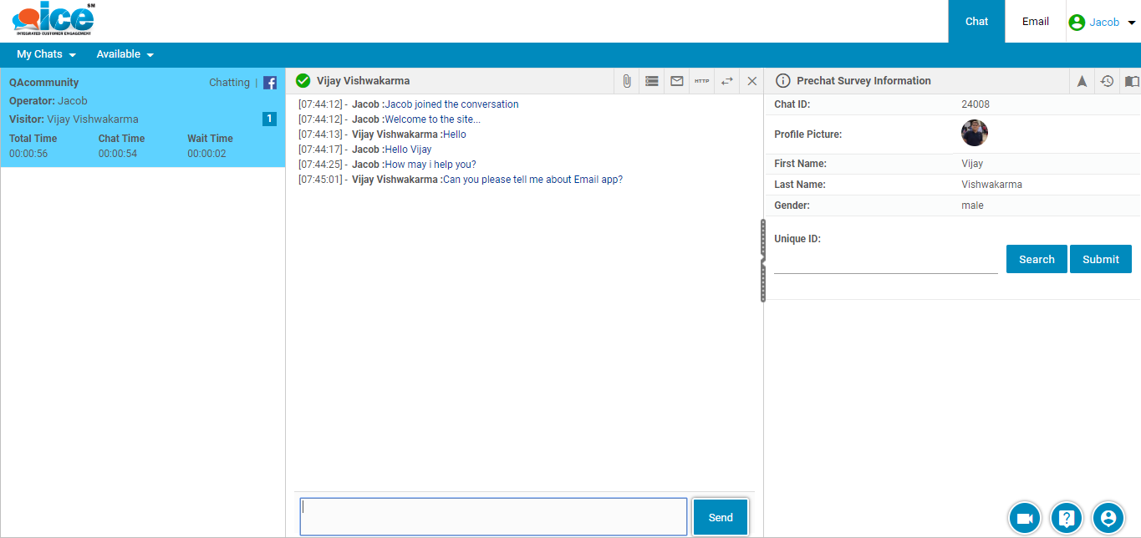The height and width of the screenshot is (538, 1141).
Task: Select the Chat tab
Action: coord(976,22)
